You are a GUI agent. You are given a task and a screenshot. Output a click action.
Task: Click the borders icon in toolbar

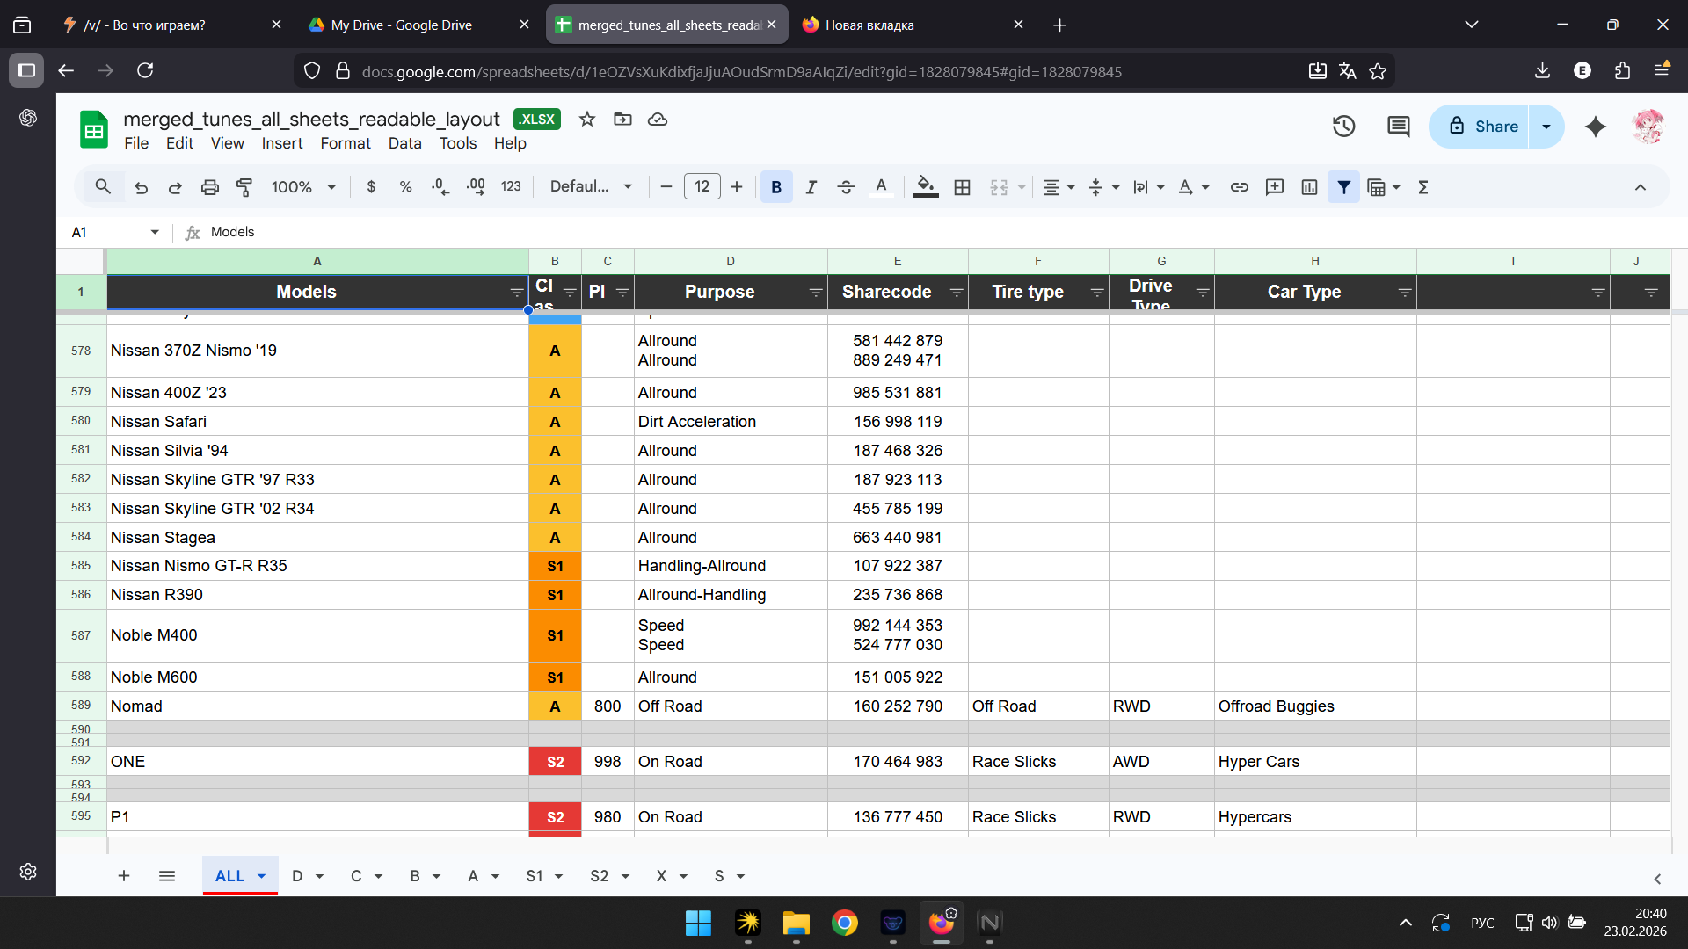tap(962, 187)
